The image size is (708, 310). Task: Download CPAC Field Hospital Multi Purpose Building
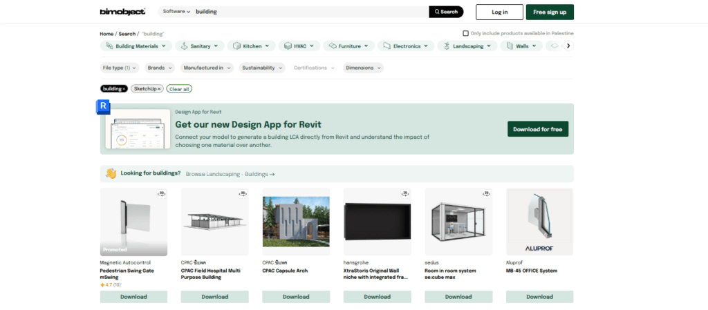[x=215, y=296]
